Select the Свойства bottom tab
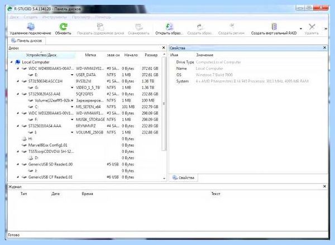 click(184, 177)
